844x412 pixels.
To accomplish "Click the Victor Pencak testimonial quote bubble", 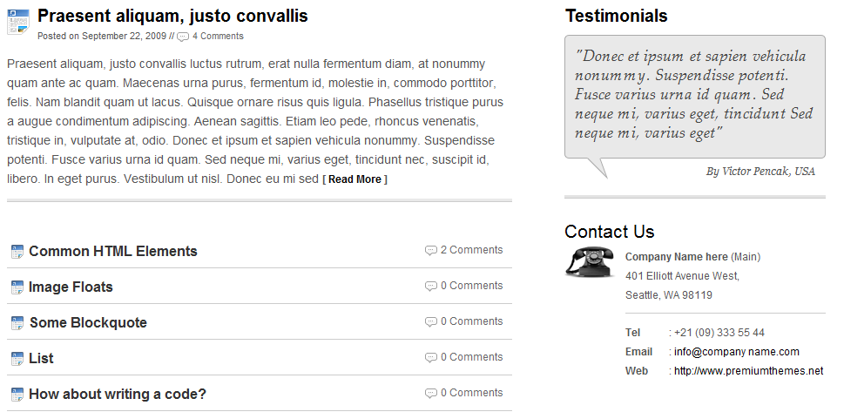I will (x=695, y=97).
